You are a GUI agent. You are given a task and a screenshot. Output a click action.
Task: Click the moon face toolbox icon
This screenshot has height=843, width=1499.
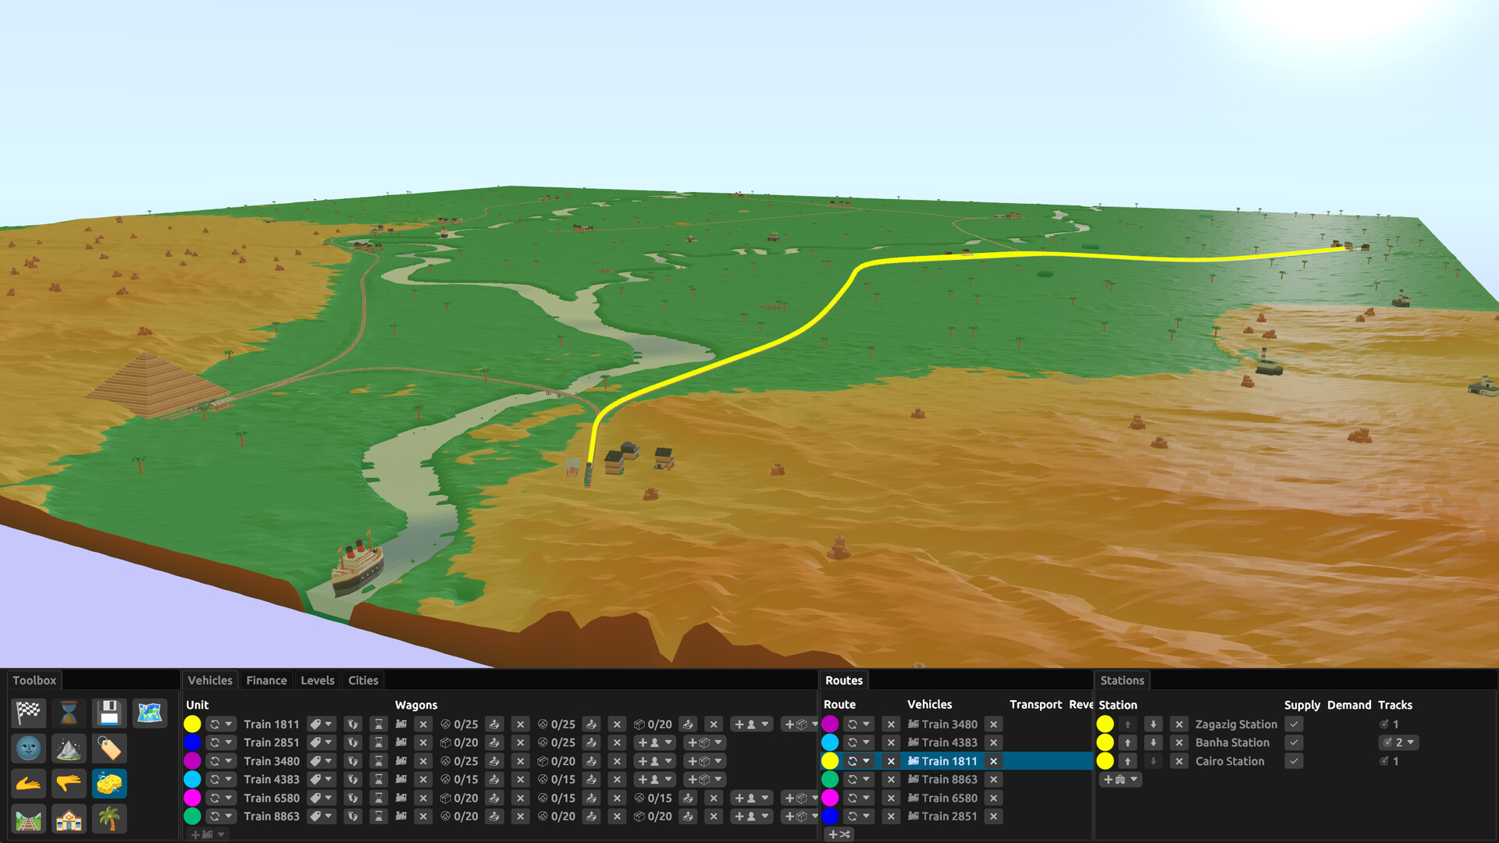[x=28, y=749]
